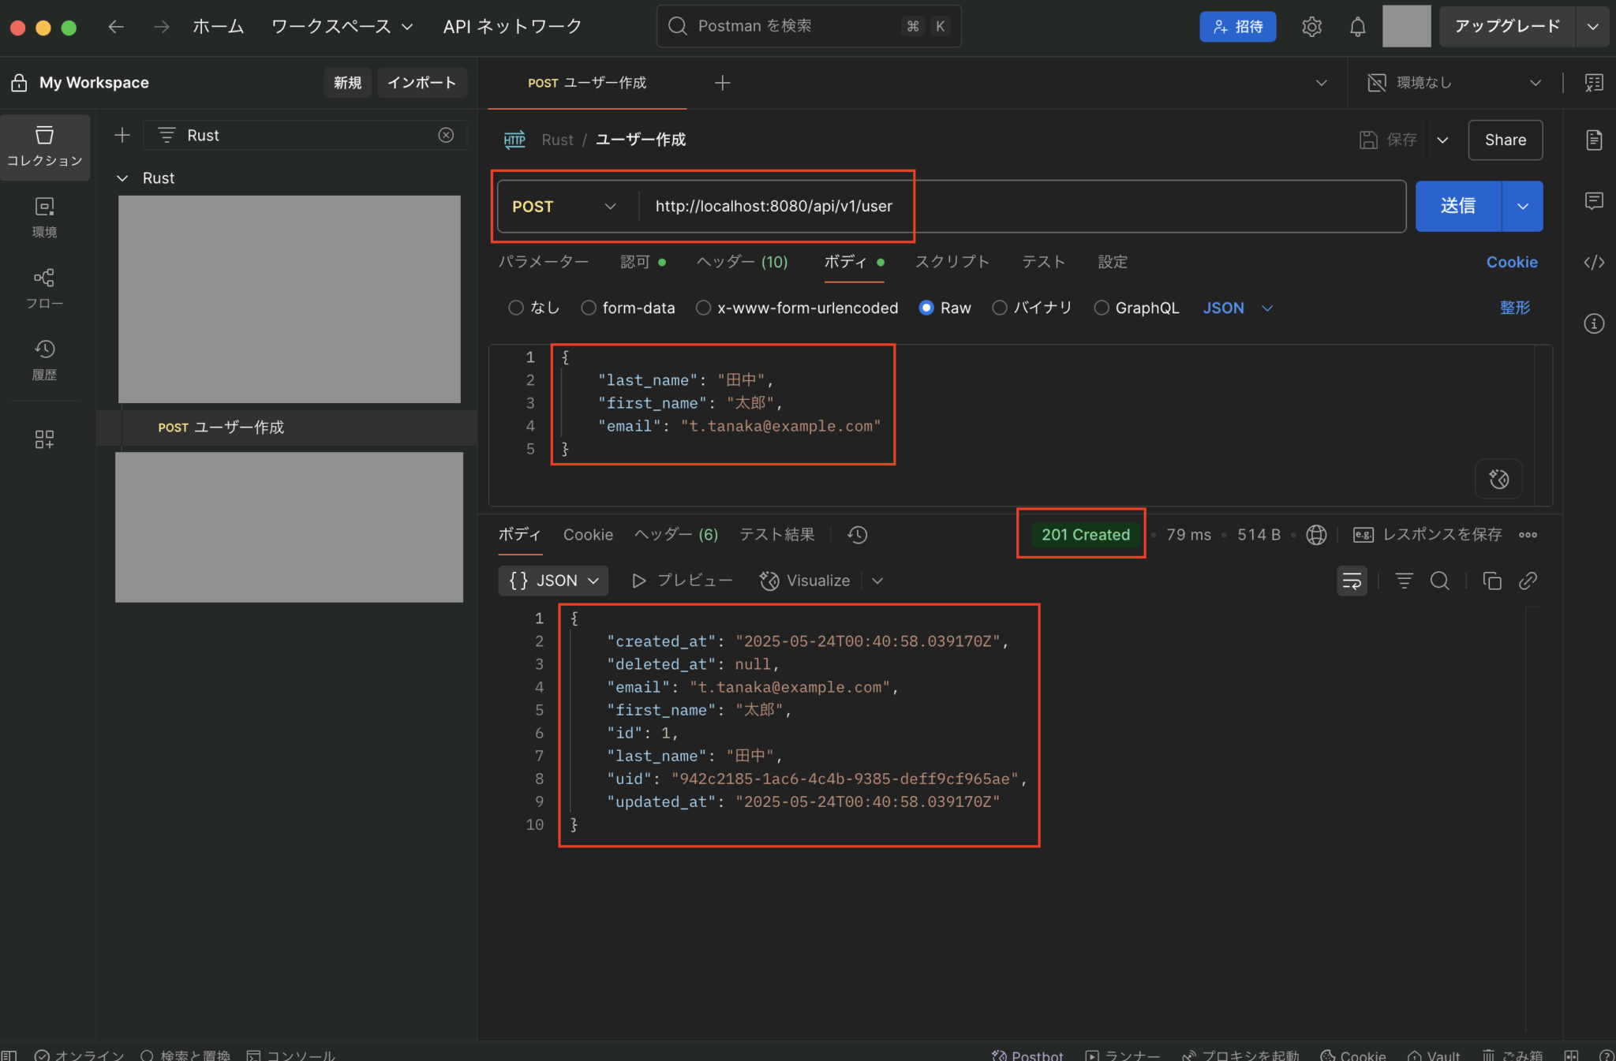
Task: Search the response with magnifier icon
Action: [1440, 581]
